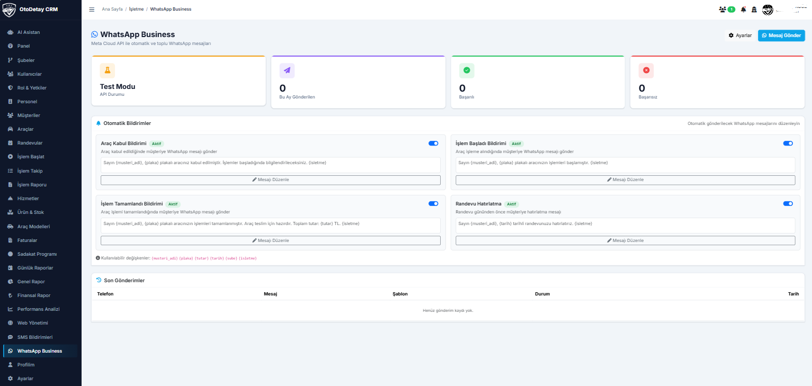This screenshot has width=812, height=386.
Task: Click the Rol & Yetkiler shield icon
Action: [x=11, y=88]
